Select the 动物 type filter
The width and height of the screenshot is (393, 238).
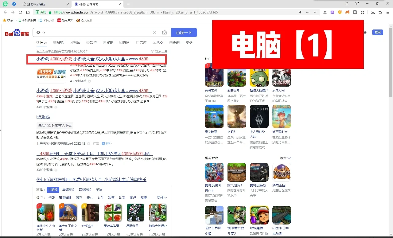coord(122,197)
